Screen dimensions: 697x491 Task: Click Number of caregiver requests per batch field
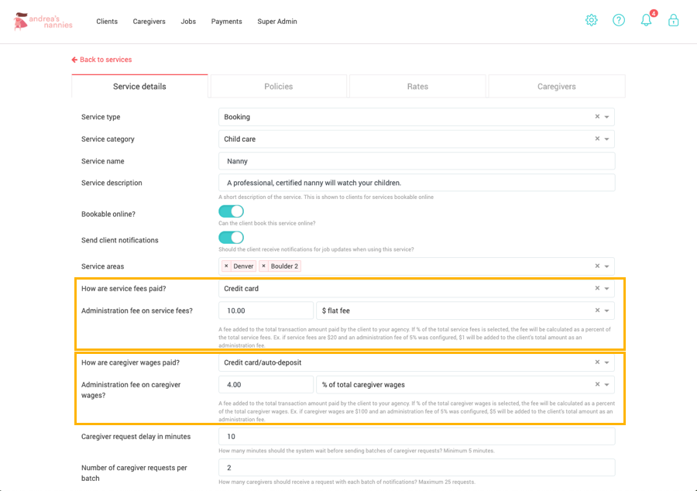click(417, 468)
